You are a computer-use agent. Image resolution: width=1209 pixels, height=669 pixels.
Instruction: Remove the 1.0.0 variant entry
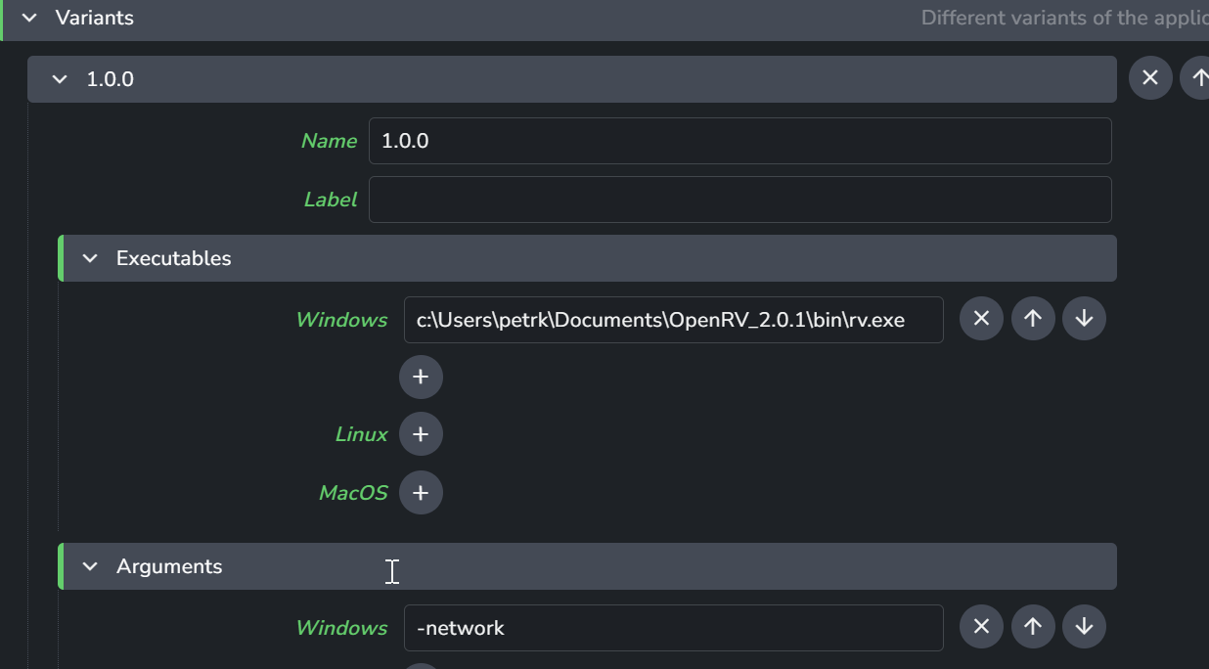coord(1150,78)
